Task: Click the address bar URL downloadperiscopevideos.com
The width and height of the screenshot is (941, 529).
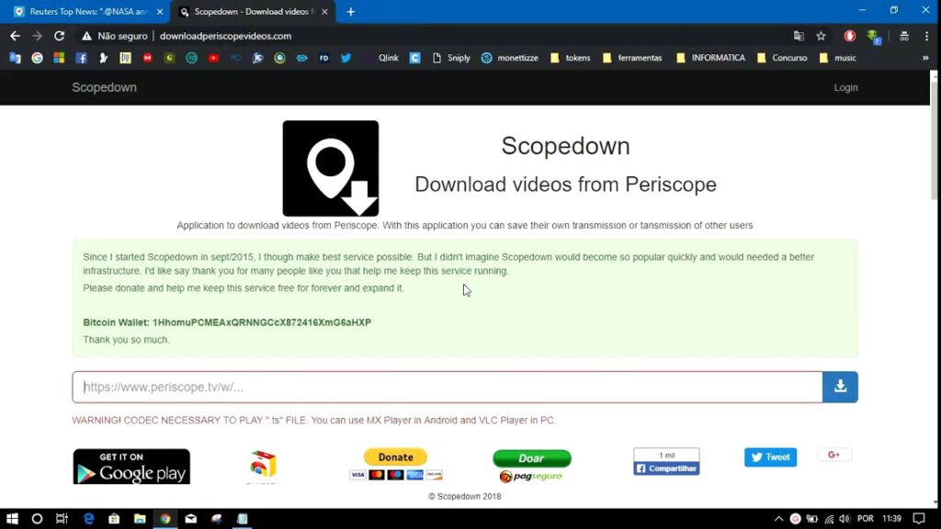Action: click(226, 36)
